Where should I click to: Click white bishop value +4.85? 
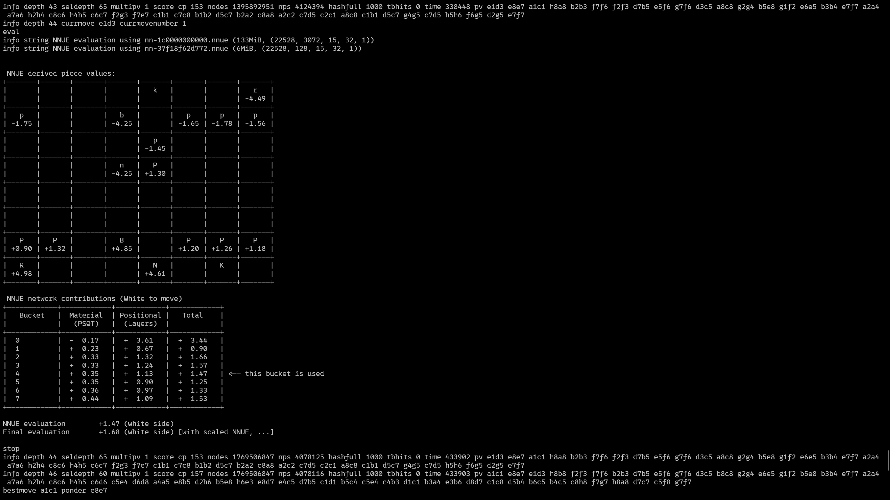point(122,248)
